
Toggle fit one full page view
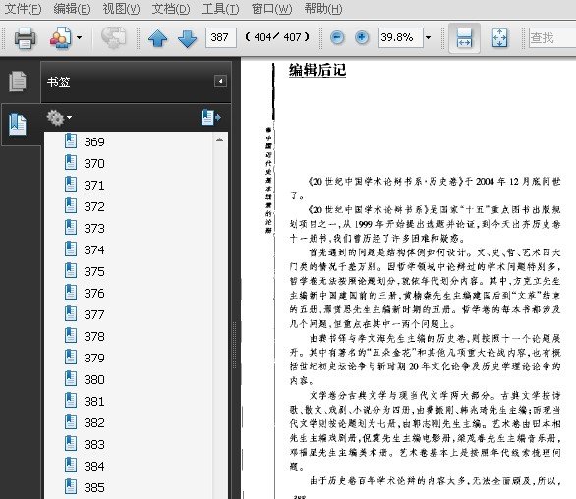point(499,38)
